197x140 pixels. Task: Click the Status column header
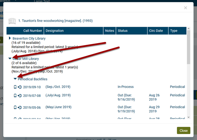click(x=132, y=31)
